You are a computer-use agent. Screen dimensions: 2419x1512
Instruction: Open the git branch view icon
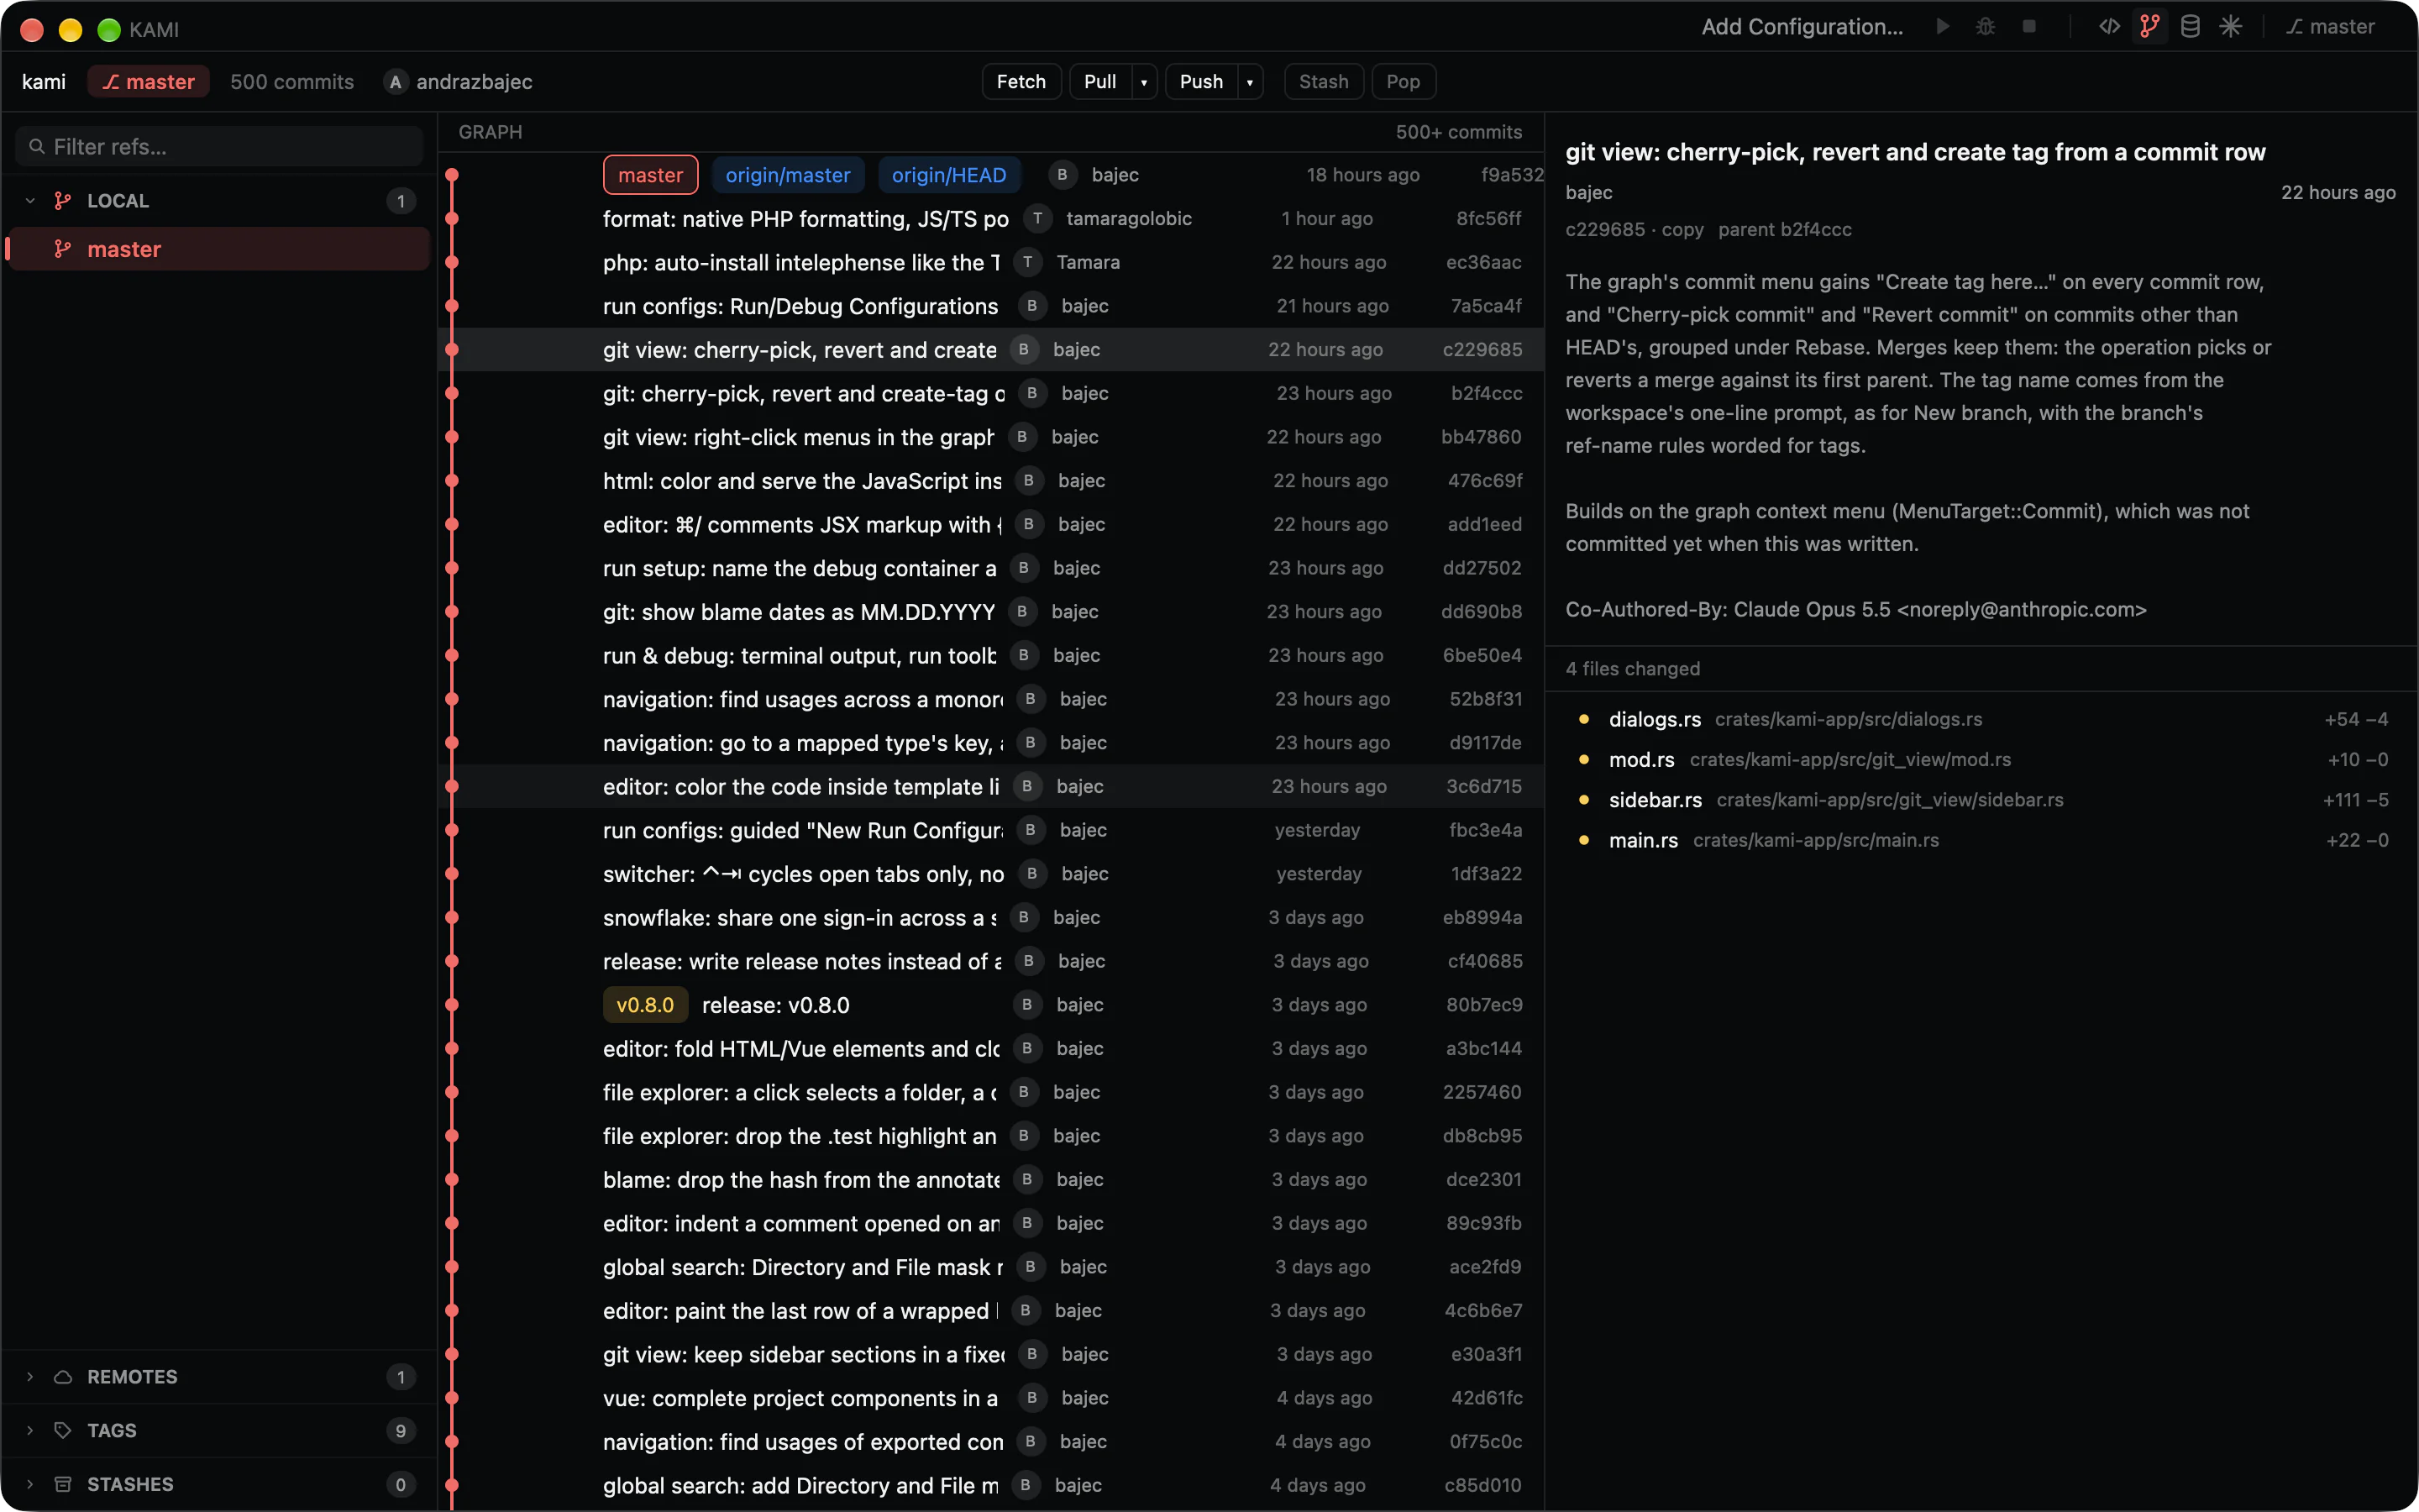[x=2149, y=27]
